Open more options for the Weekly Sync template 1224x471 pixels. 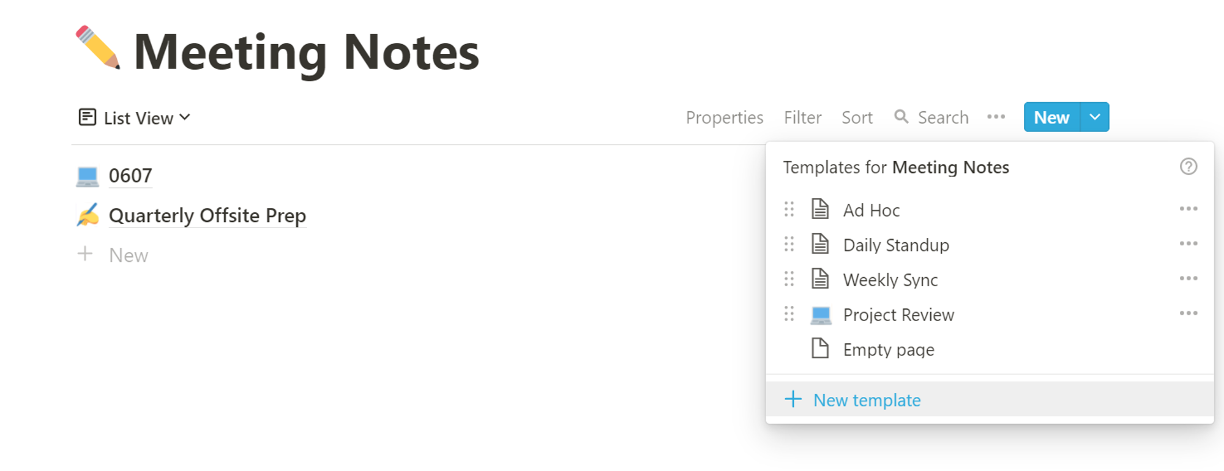tap(1188, 279)
